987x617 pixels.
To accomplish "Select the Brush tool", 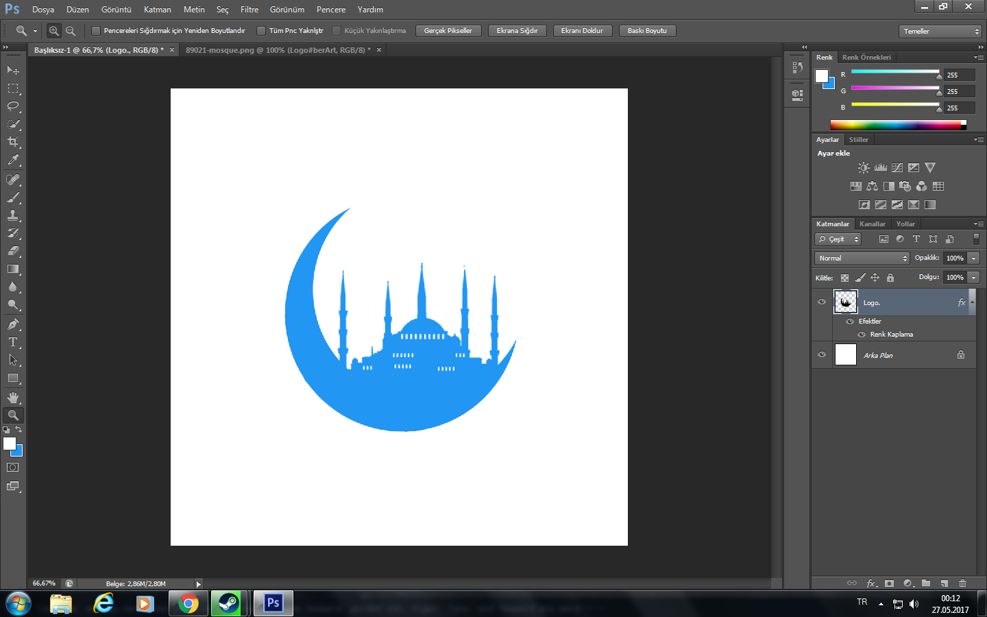I will (13, 197).
